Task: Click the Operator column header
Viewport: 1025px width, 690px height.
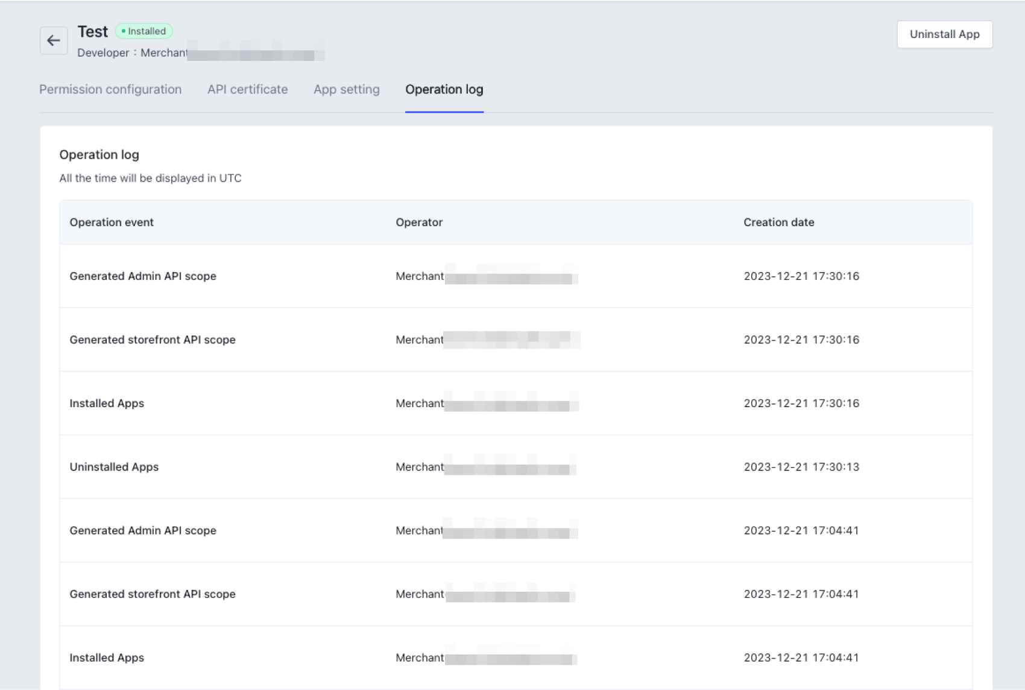Action: pyautogui.click(x=419, y=222)
